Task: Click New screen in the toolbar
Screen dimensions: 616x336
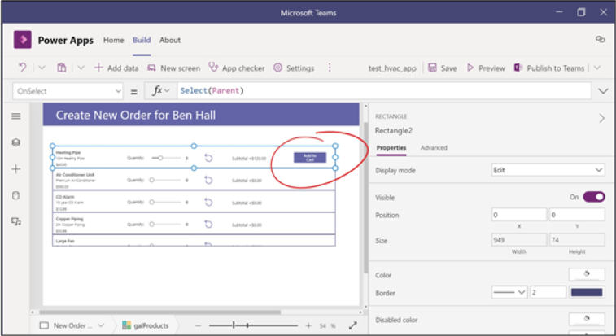Action: point(173,68)
